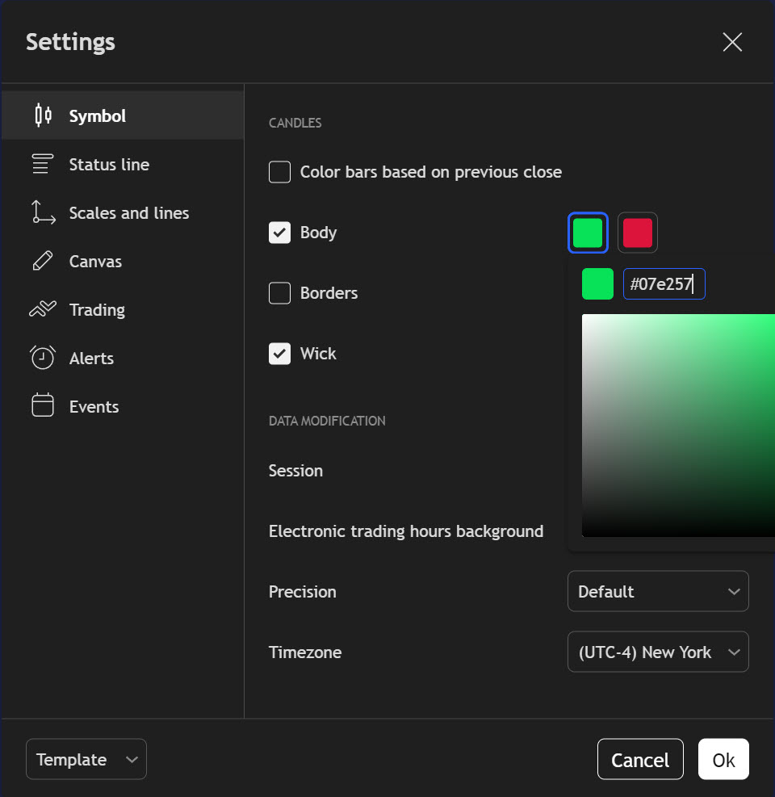The height and width of the screenshot is (797, 775).
Task: Enable the Borders checkbox
Action: [x=279, y=293]
